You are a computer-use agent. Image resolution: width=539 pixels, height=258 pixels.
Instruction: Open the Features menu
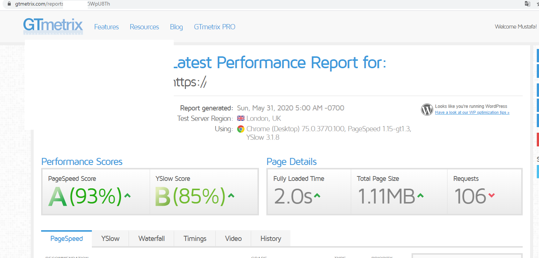click(107, 27)
